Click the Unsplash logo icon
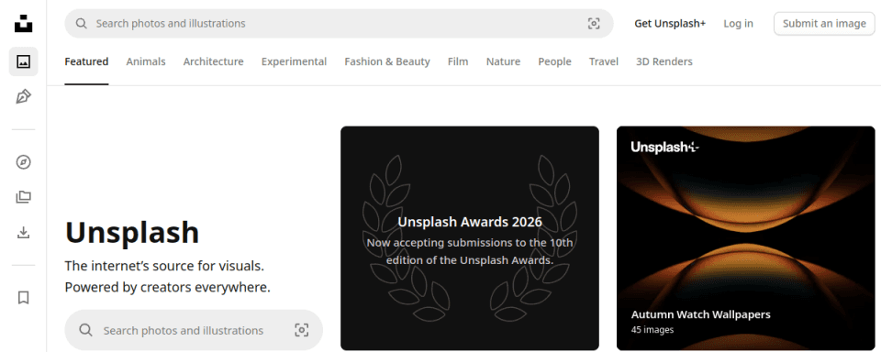 coord(23,23)
